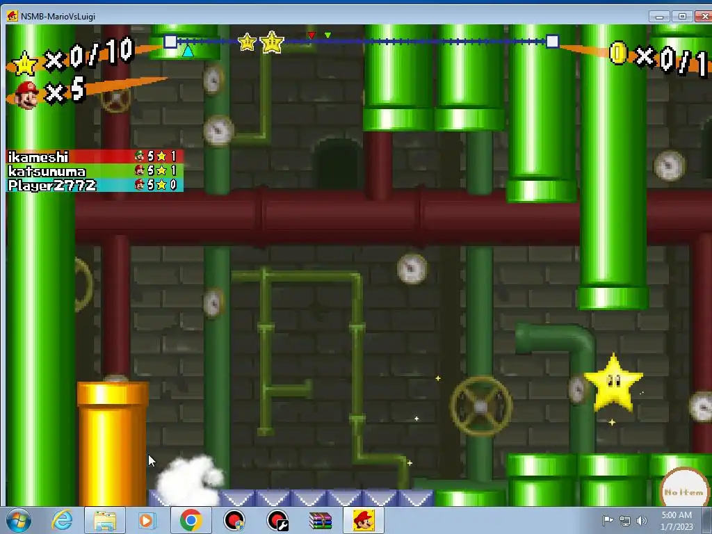Open the volume speaker tray icon
This screenshot has height=534, width=712.
point(642,521)
